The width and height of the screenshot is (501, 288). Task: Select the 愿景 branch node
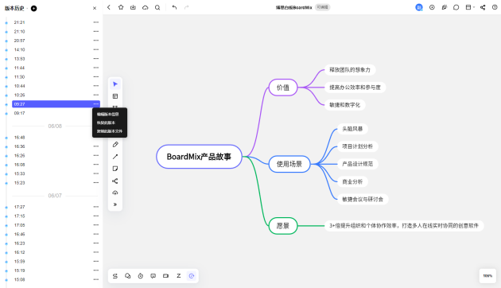click(x=283, y=226)
